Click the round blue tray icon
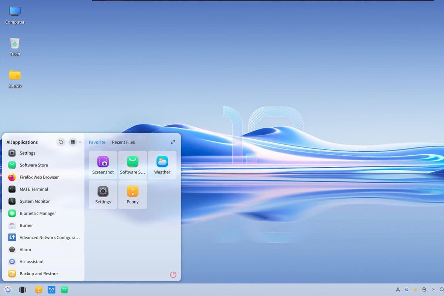This screenshot has height=296, width=444. (407, 290)
